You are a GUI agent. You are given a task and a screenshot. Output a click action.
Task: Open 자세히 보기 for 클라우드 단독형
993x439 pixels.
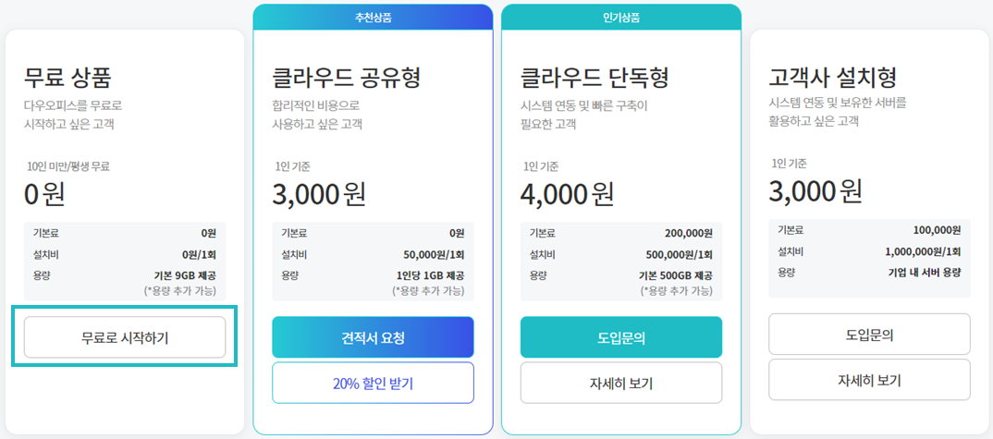621,384
